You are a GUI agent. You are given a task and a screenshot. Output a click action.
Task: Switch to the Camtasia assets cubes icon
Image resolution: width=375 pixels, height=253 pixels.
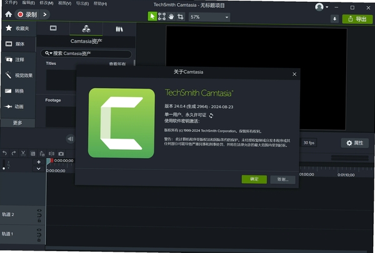tap(86, 29)
